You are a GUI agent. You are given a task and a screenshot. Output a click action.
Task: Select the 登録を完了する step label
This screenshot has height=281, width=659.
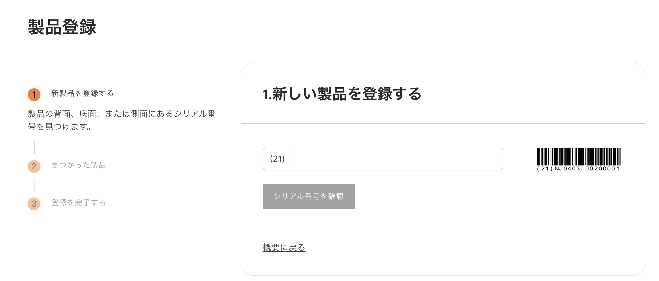tap(78, 203)
